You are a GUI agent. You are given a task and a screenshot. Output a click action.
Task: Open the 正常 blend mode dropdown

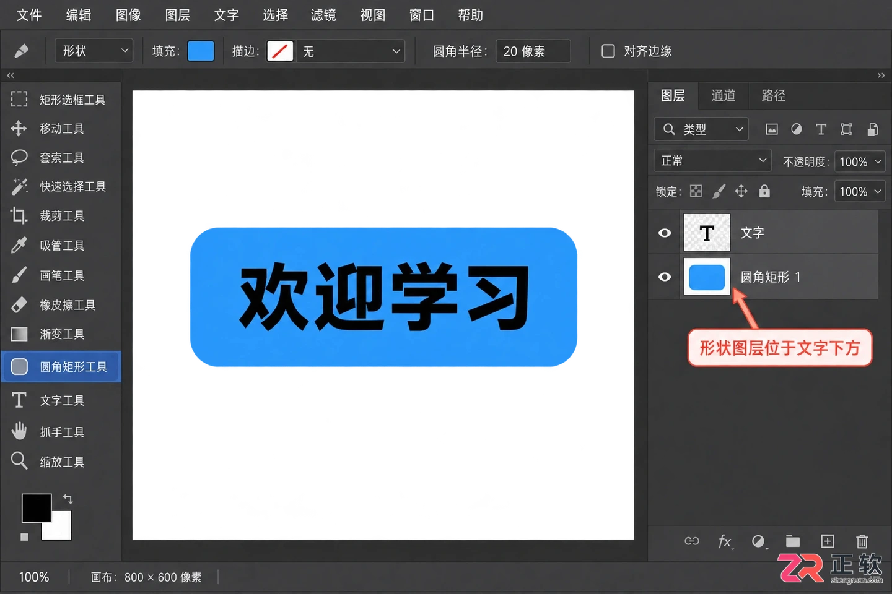712,161
